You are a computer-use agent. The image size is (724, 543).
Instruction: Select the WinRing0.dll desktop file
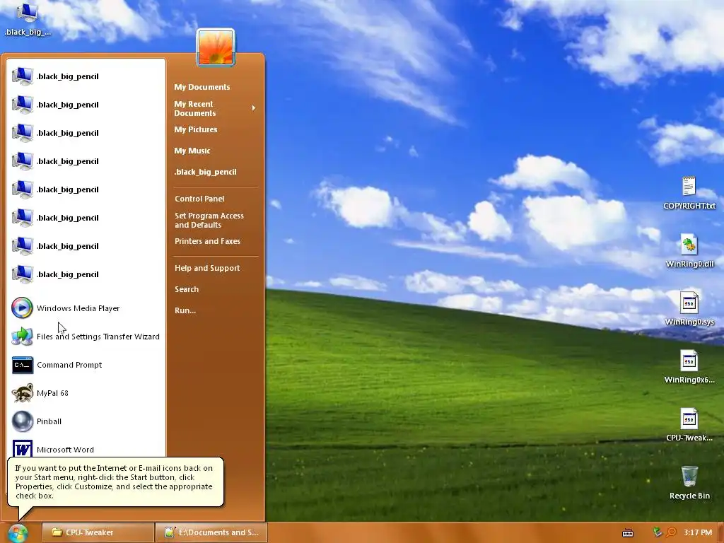(689, 251)
